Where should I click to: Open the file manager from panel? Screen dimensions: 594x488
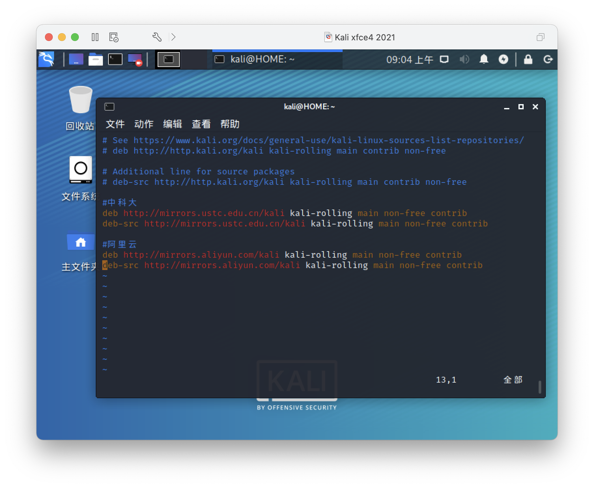(x=96, y=60)
